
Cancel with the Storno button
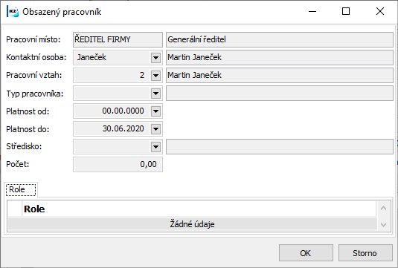click(365, 253)
